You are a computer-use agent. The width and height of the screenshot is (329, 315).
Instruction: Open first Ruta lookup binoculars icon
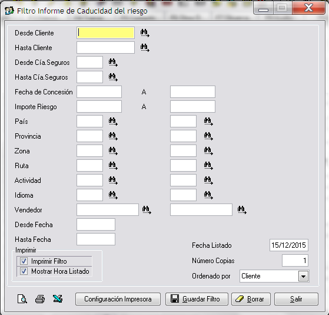pos(113,166)
